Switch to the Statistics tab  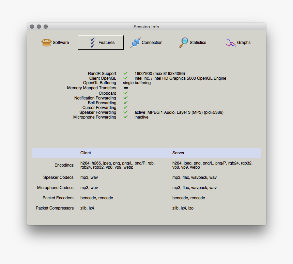[192, 43]
